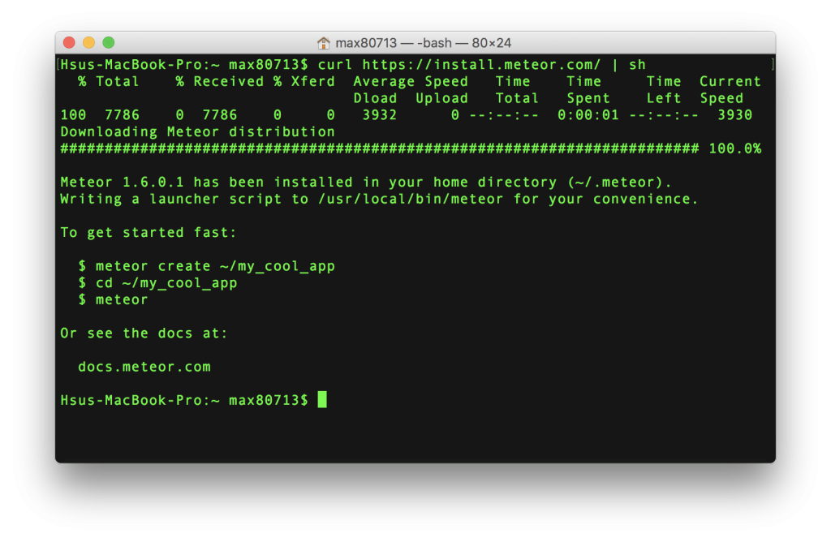Click the 'To get started fast:' line
Viewport: 831px width, 542px height.
(x=148, y=233)
